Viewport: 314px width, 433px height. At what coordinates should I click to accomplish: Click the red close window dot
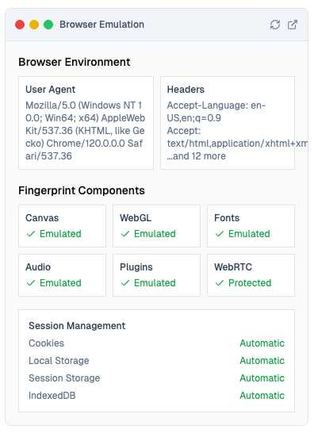tap(20, 25)
